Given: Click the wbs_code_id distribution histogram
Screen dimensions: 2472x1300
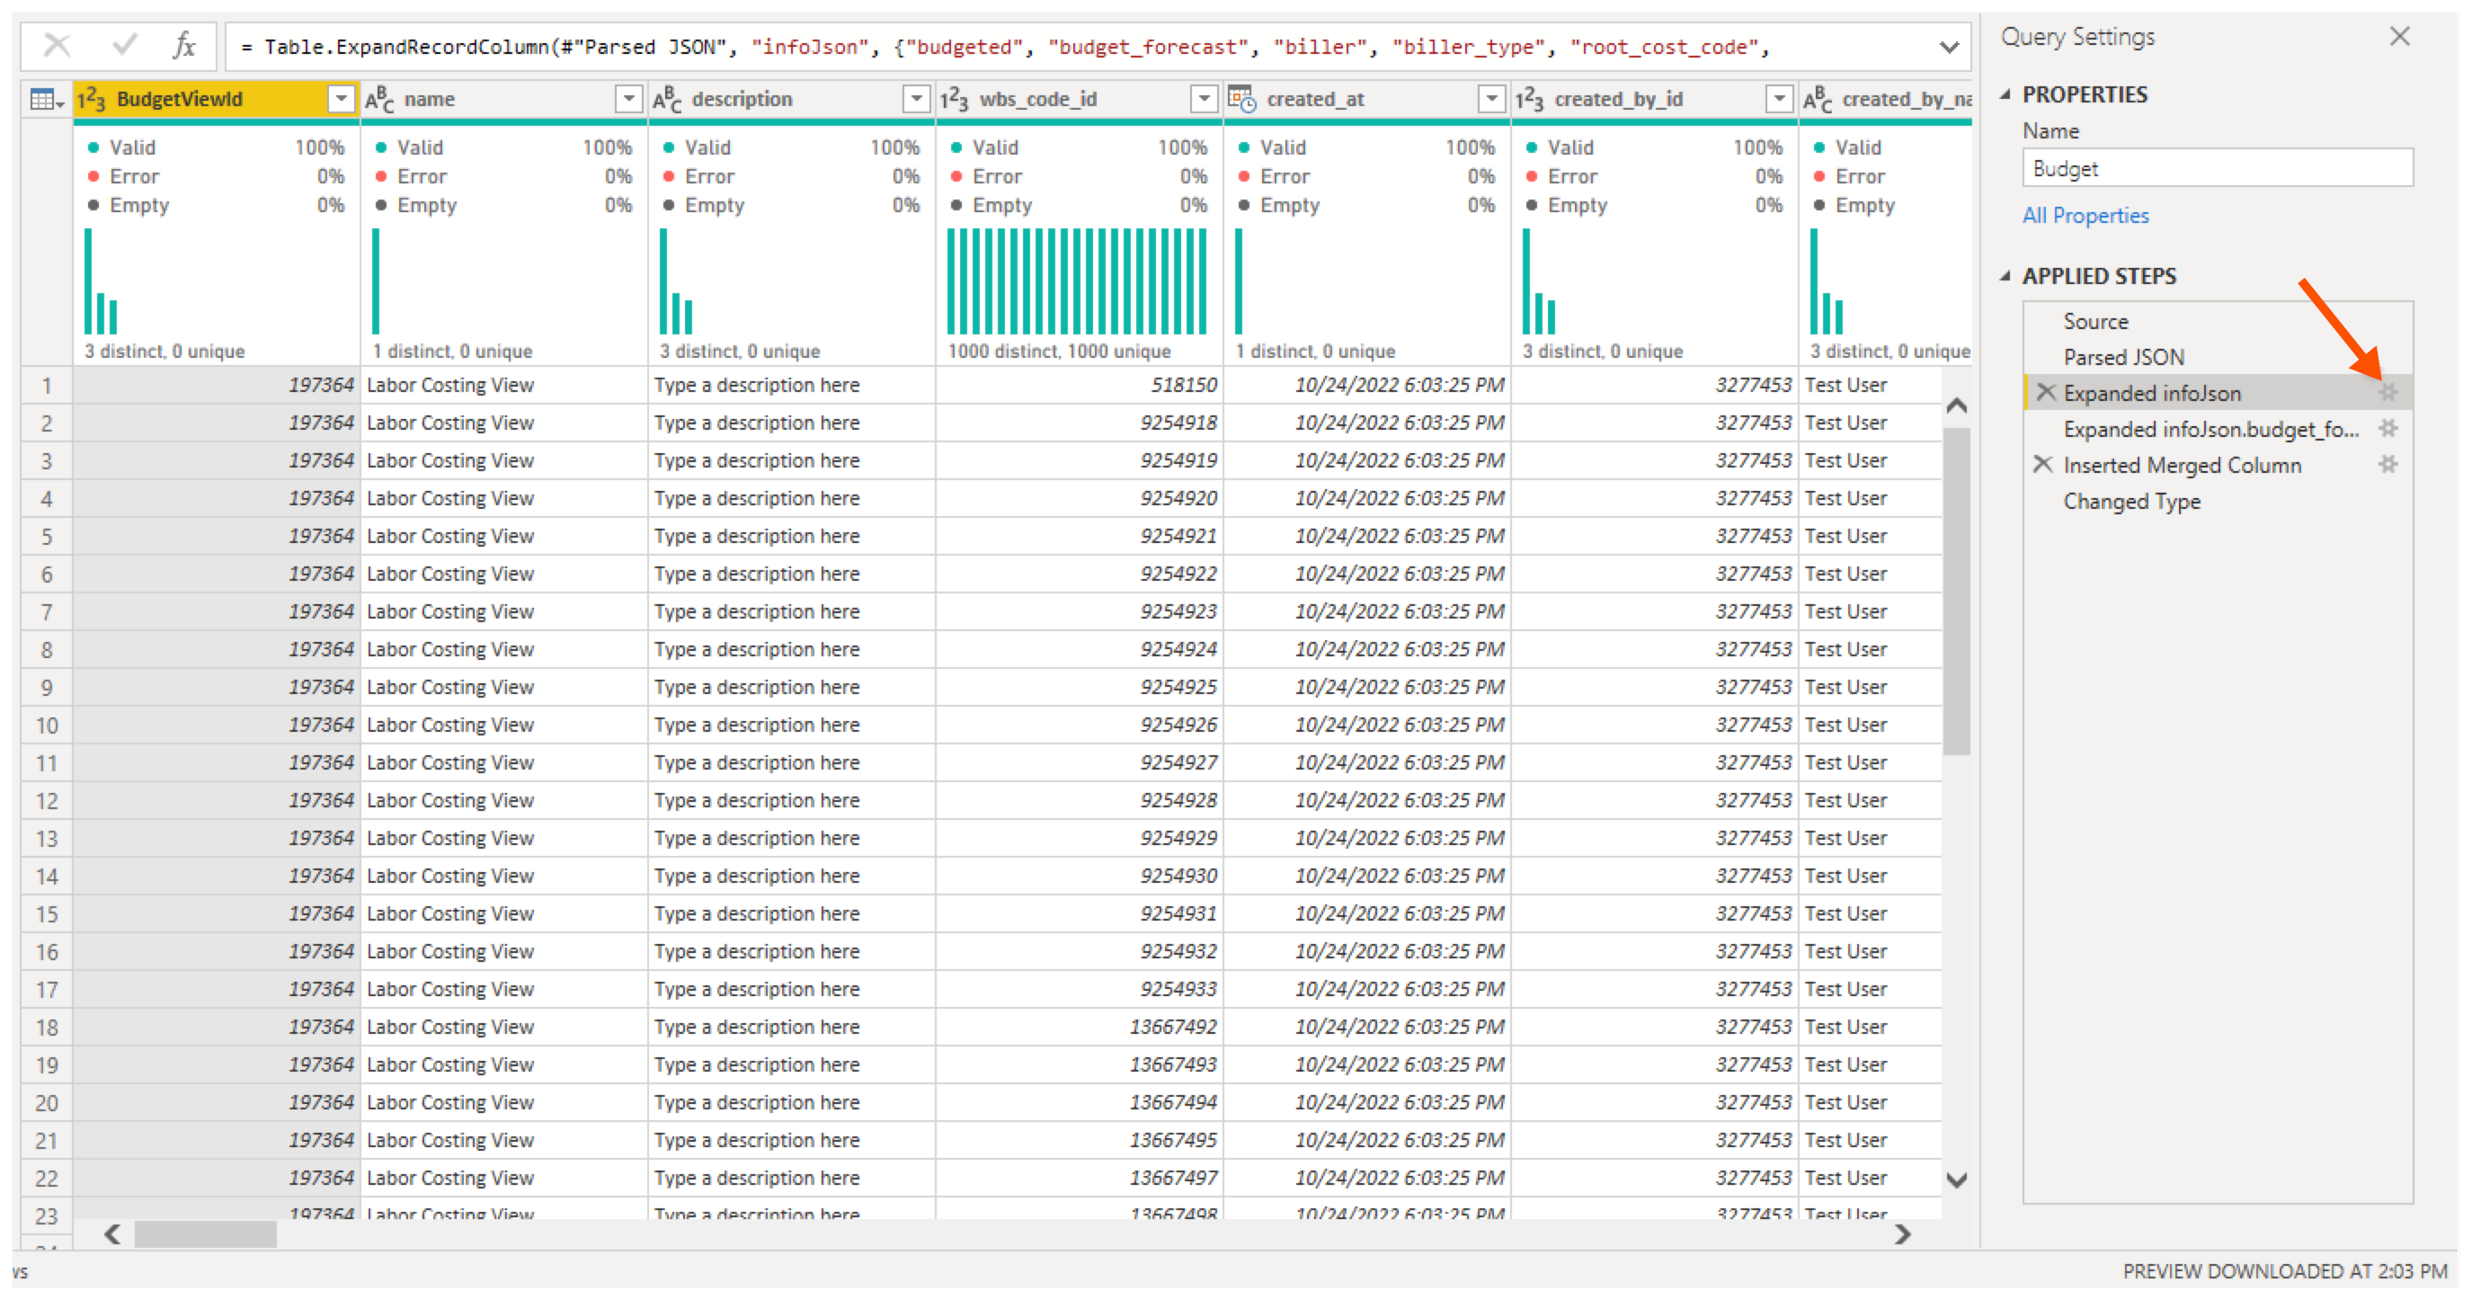Looking at the screenshot, I should (x=1078, y=281).
